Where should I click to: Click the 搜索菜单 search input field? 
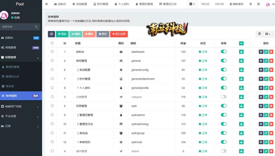point(18,27)
